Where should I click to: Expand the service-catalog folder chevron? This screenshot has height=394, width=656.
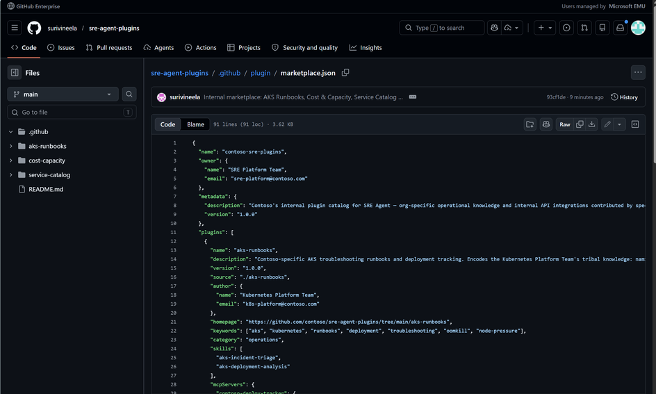[x=11, y=175]
